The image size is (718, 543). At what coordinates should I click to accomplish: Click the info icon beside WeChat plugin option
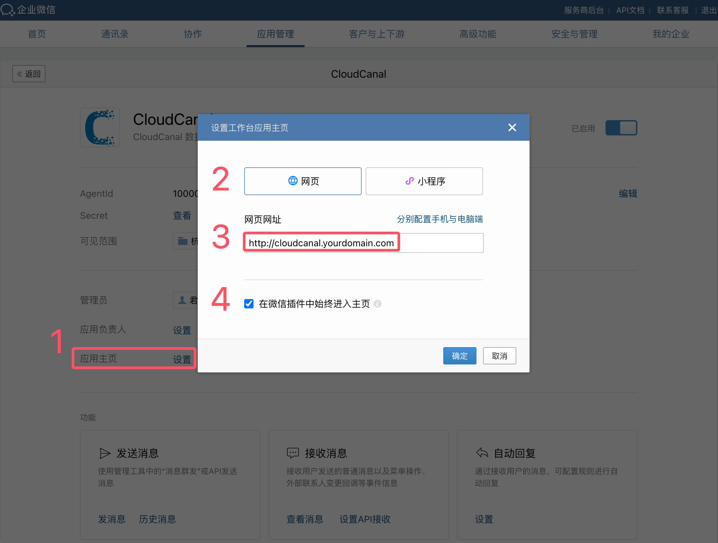[378, 304]
